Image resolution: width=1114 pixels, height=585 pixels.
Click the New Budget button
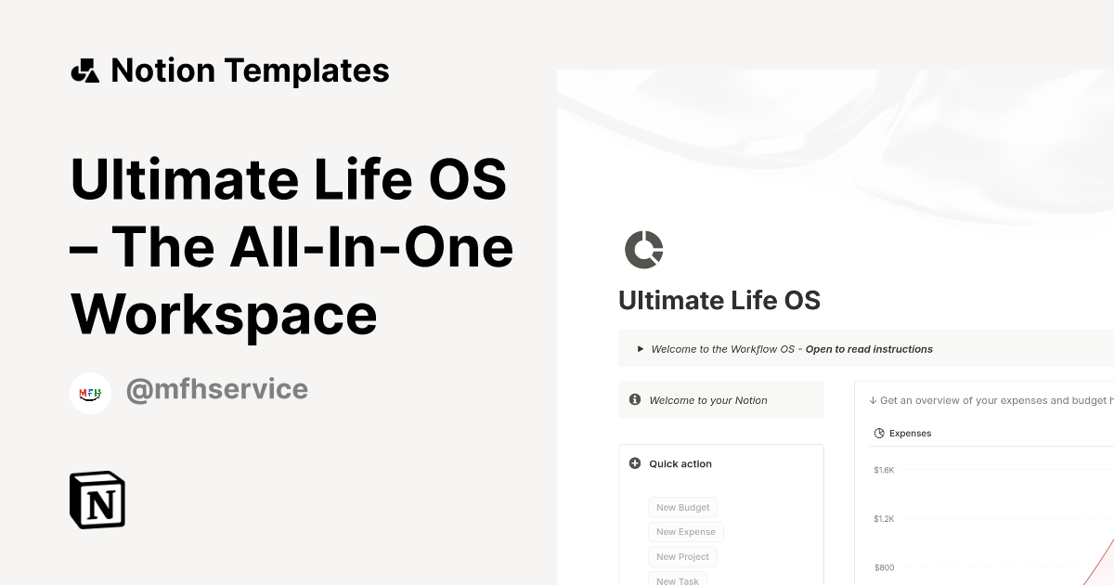pyautogui.click(x=682, y=507)
